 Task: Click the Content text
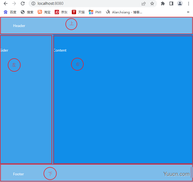point(60,50)
